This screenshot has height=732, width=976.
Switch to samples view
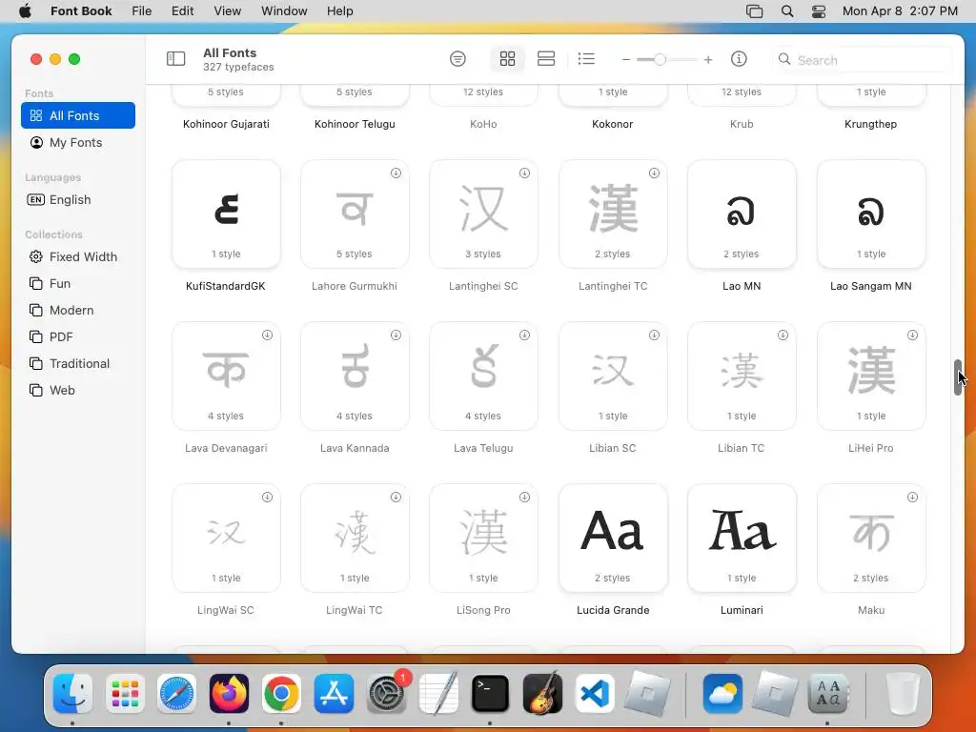click(x=546, y=59)
